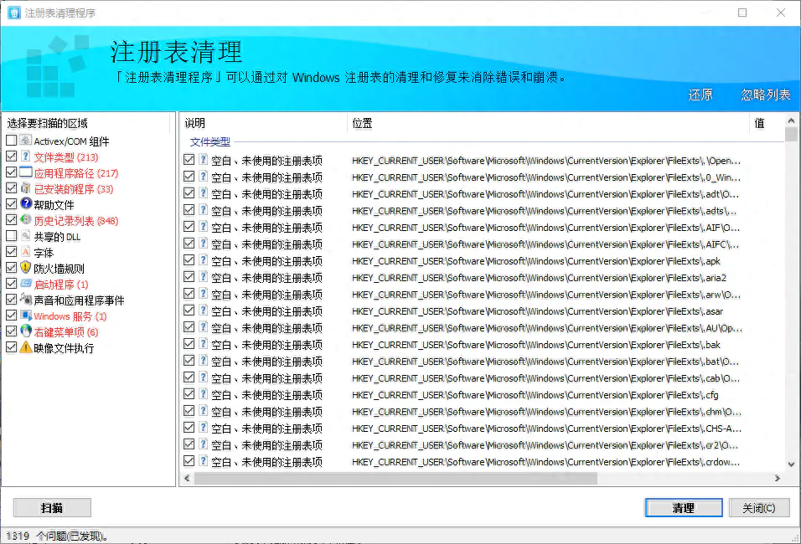Image resolution: width=801 pixels, height=544 pixels.
Task: Check the 共享的 DLL checkbox
Action: click(x=11, y=236)
